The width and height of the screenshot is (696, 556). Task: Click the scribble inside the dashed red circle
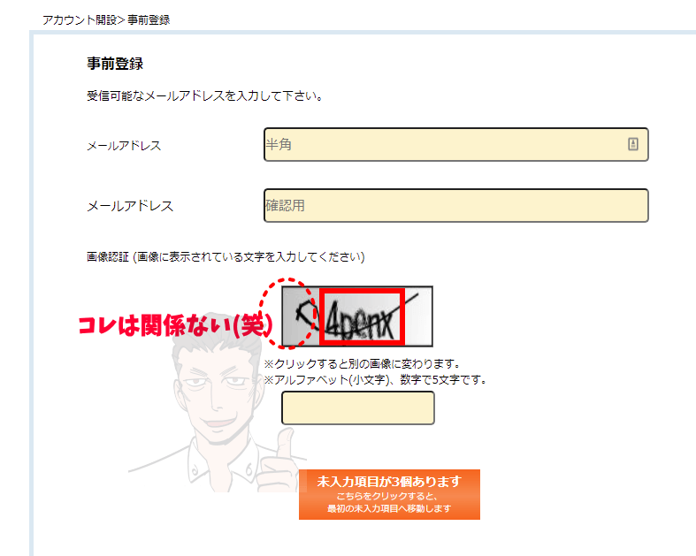point(306,314)
